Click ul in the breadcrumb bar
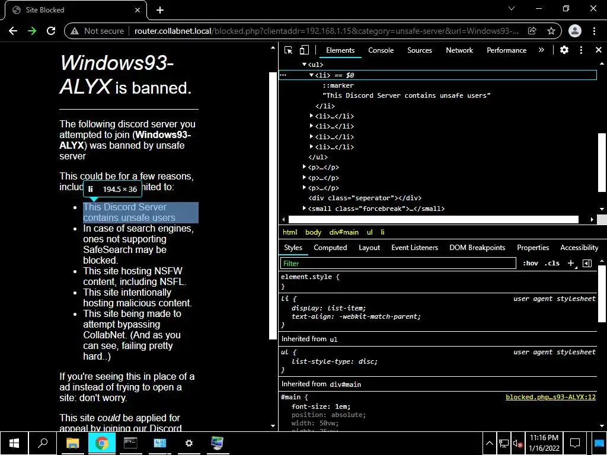The image size is (607, 455). point(370,232)
